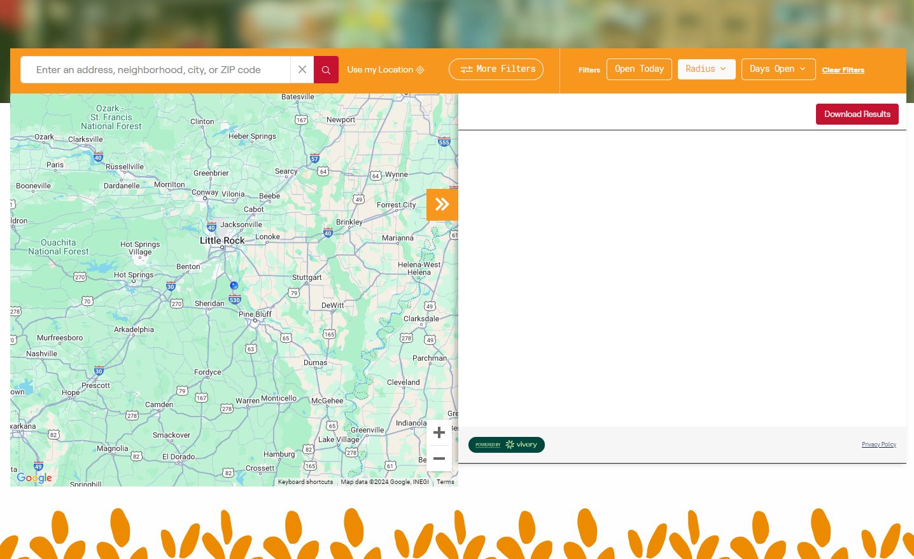The height and width of the screenshot is (559, 914).
Task: Focus the address or ZIP code field
Action: tap(156, 70)
